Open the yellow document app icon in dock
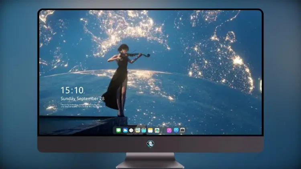301x169 pixels. (138, 131)
